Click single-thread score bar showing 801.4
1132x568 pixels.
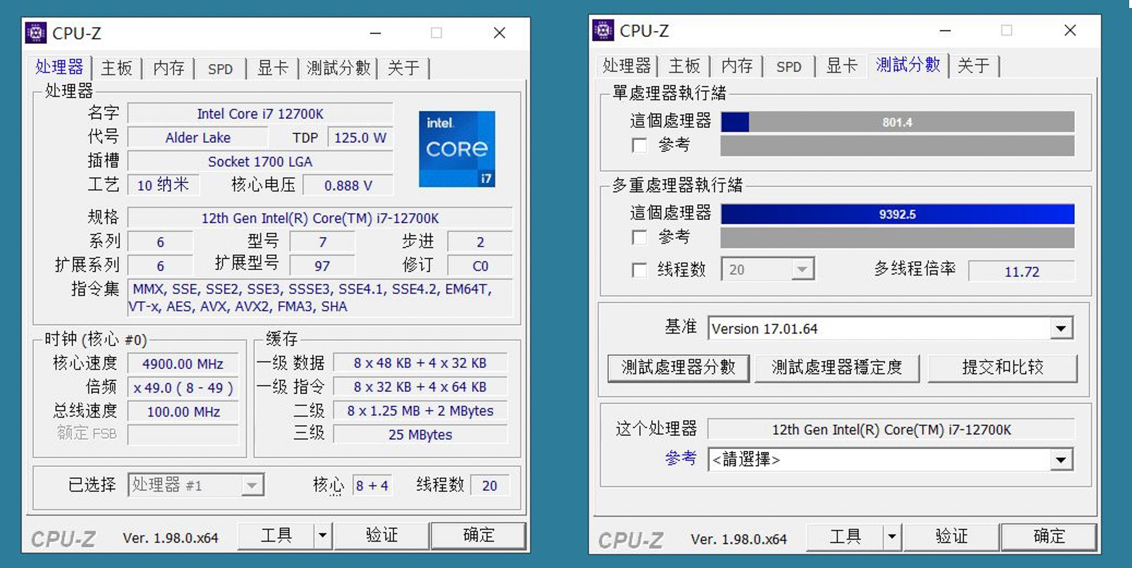click(x=898, y=122)
